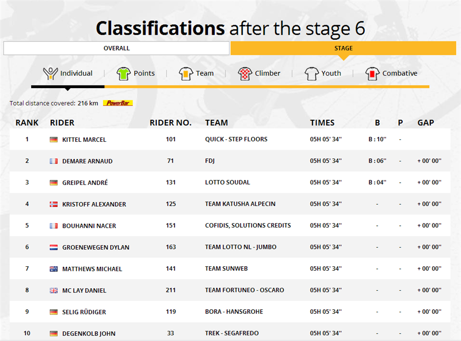Open the green Points jersey icon
Viewport: 461px width, 341px height.
tap(123, 74)
